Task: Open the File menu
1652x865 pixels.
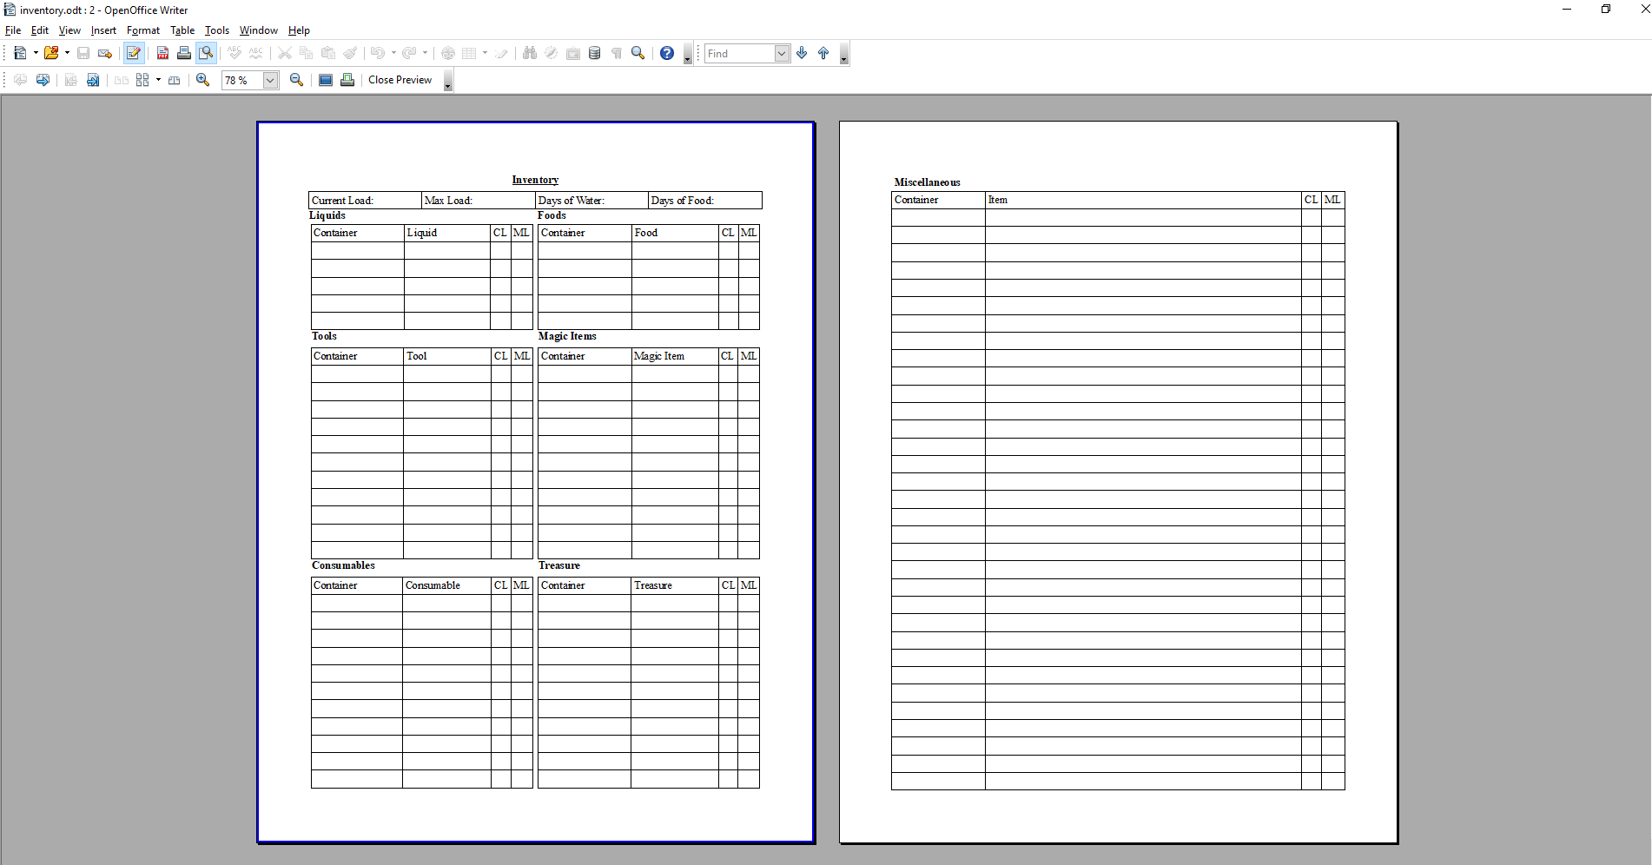Action: [x=13, y=30]
